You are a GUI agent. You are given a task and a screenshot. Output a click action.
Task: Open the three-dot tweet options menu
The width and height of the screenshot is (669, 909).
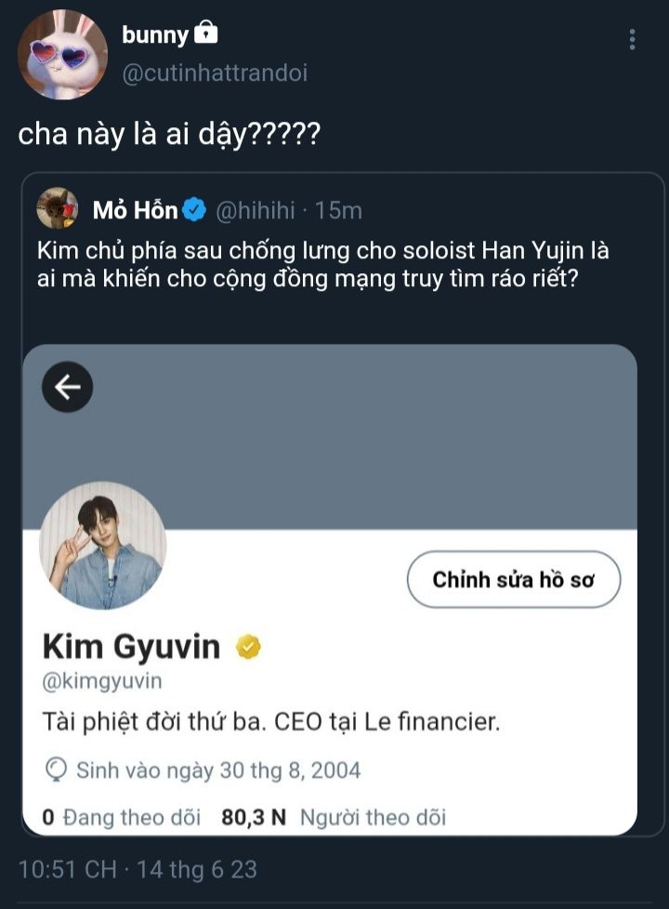(x=632, y=39)
